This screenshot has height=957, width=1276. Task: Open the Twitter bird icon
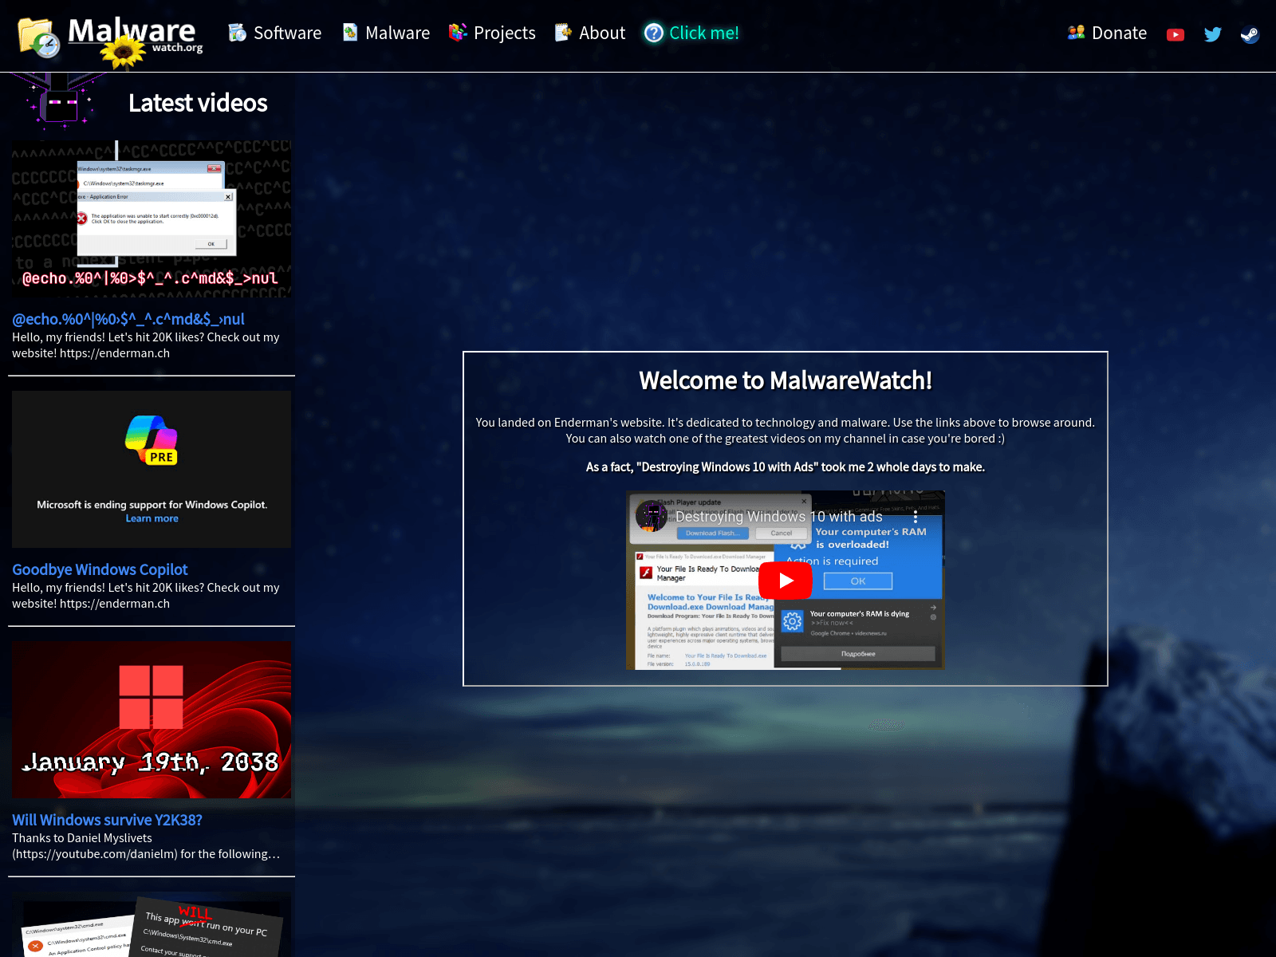point(1213,34)
